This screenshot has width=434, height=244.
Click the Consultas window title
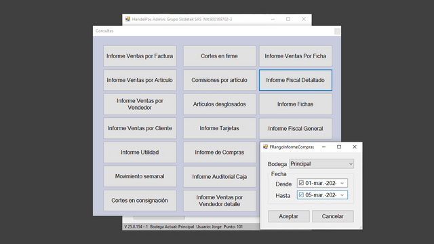104,31
